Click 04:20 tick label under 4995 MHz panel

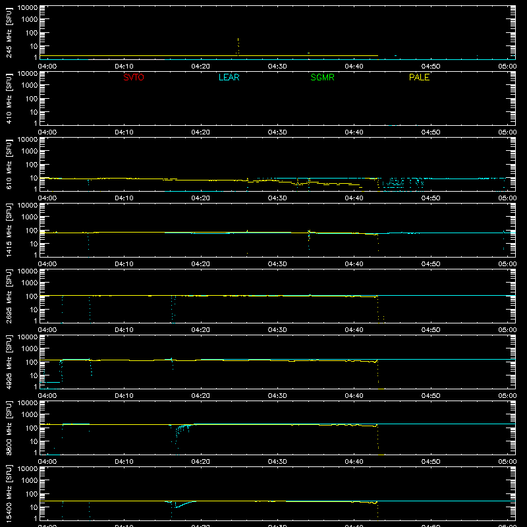click(201, 396)
